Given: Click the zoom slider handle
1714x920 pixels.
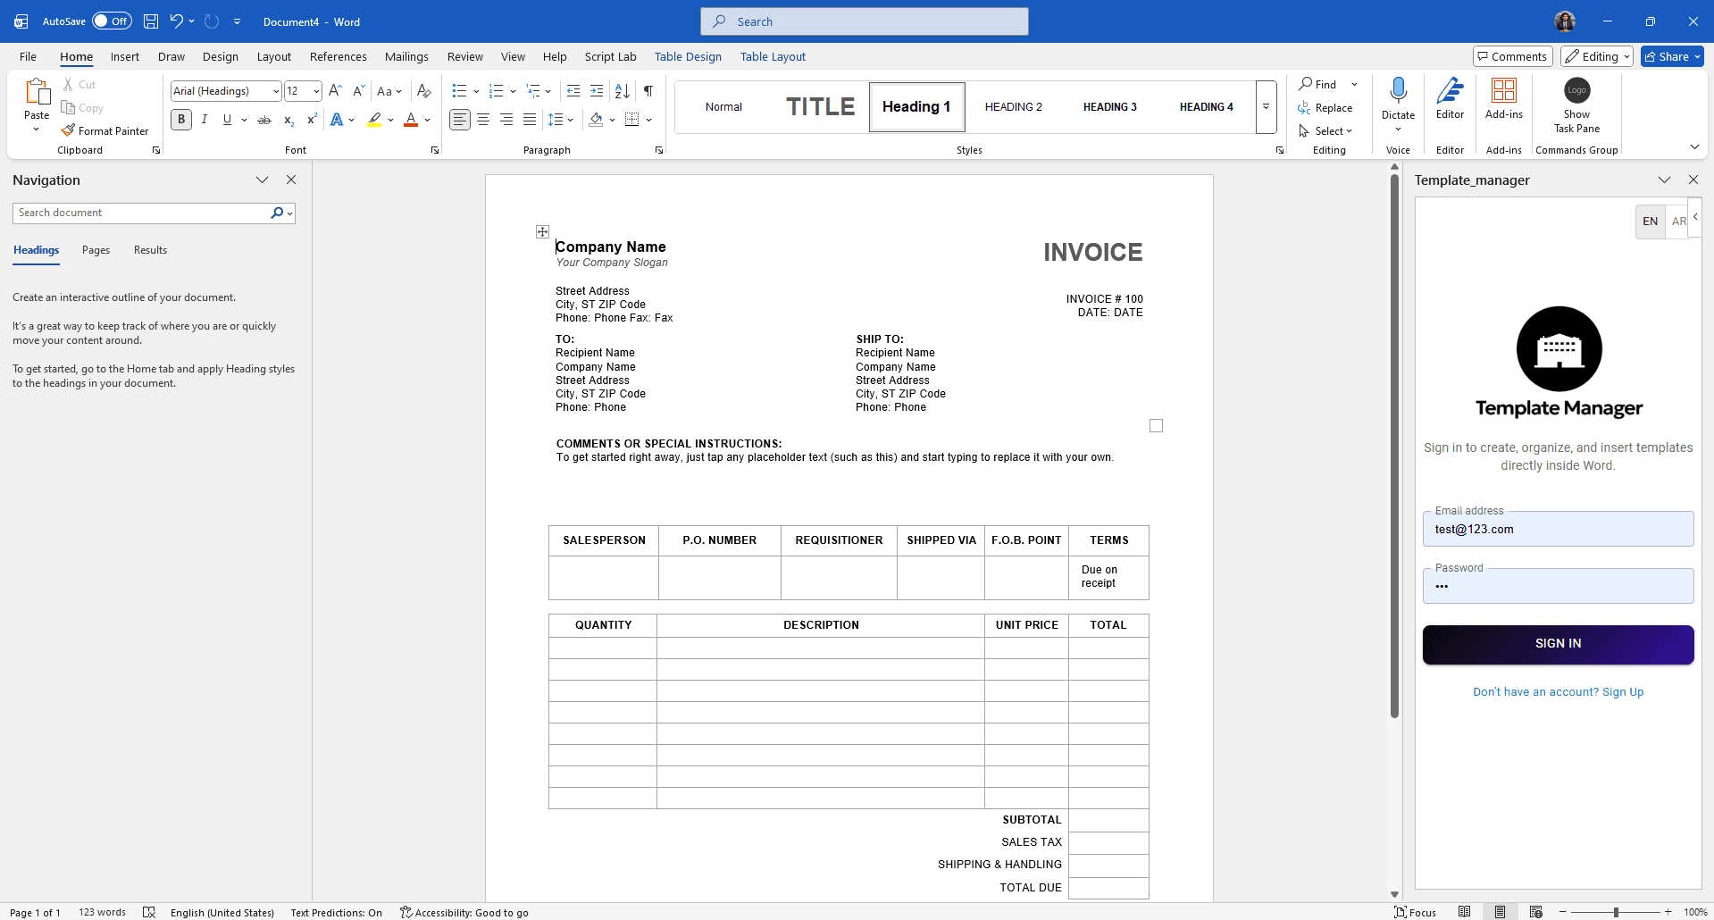Looking at the screenshot, I should (x=1615, y=912).
